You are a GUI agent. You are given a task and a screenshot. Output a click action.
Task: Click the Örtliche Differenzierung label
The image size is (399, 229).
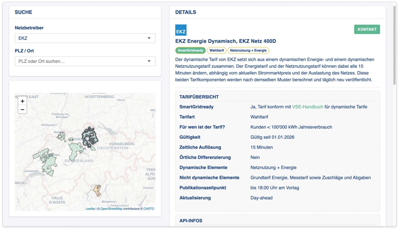pos(205,157)
